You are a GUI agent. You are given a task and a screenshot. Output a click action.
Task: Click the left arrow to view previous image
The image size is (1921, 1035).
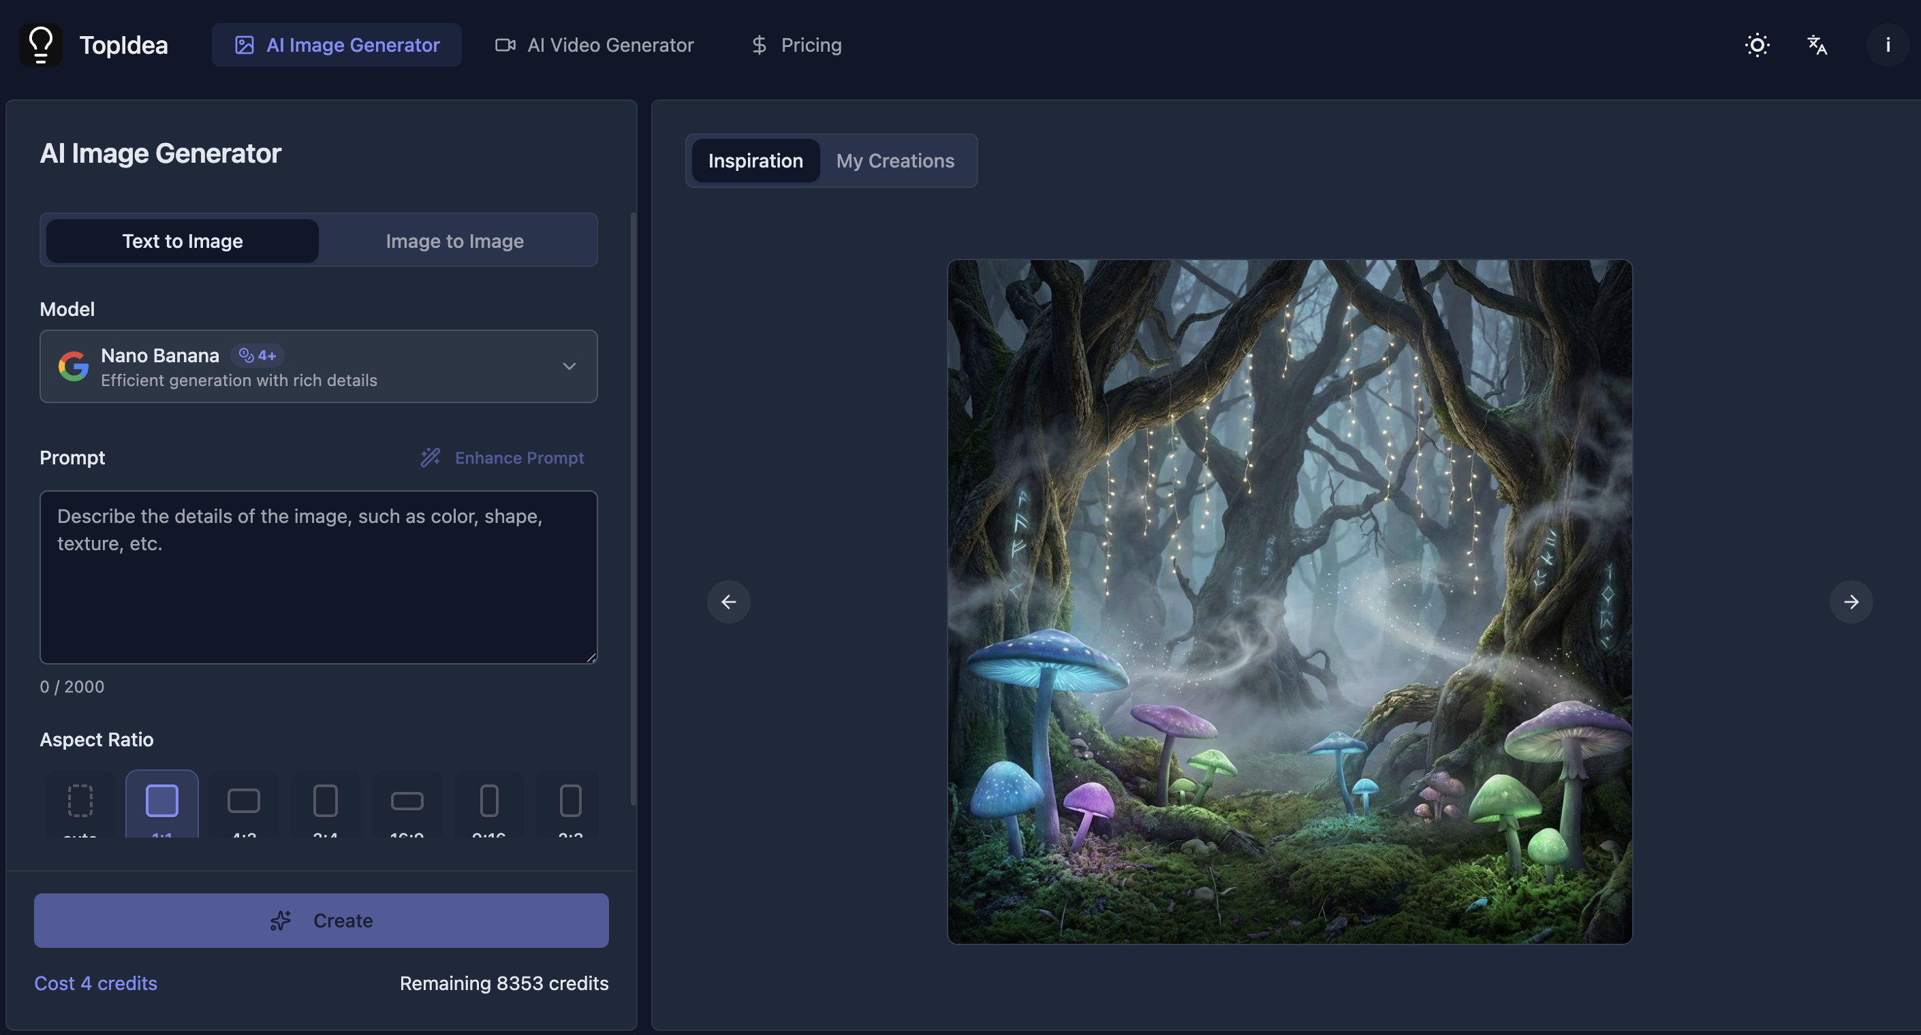point(729,602)
